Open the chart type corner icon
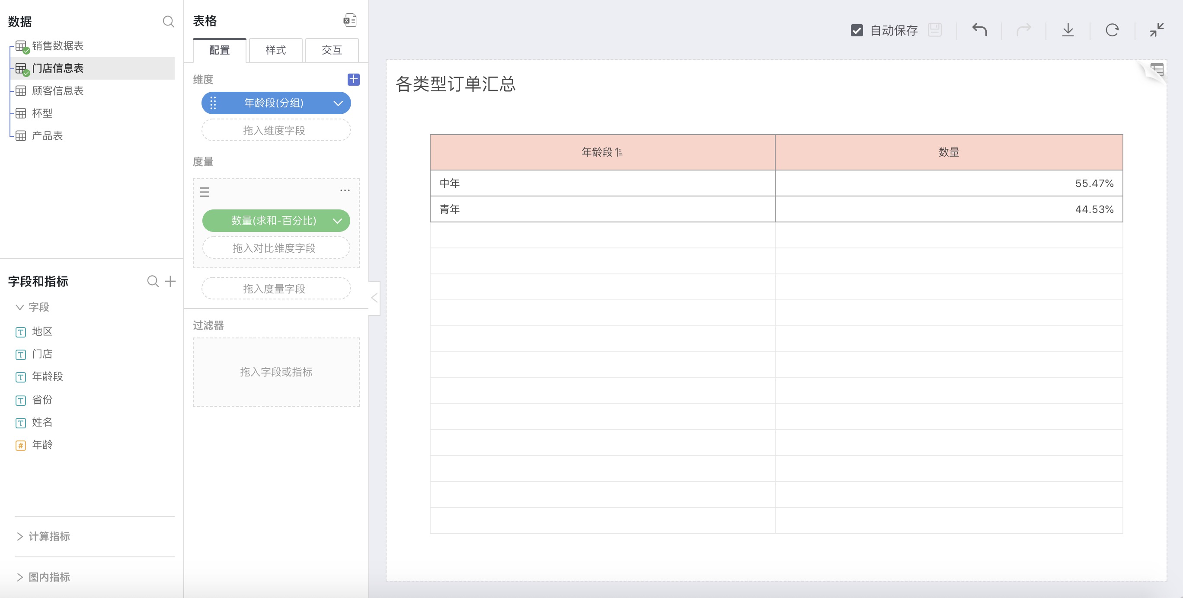The width and height of the screenshot is (1183, 598). click(x=1156, y=70)
